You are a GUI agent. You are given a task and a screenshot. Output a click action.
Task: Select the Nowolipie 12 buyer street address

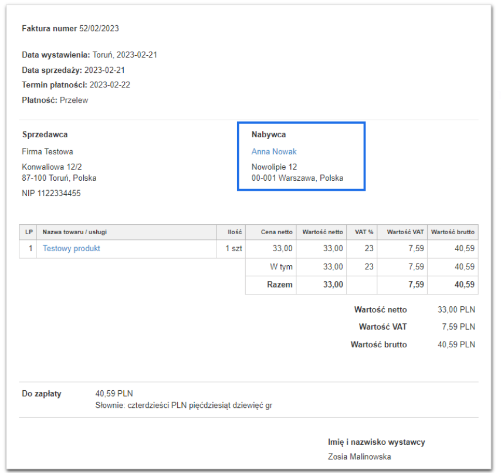click(x=274, y=167)
